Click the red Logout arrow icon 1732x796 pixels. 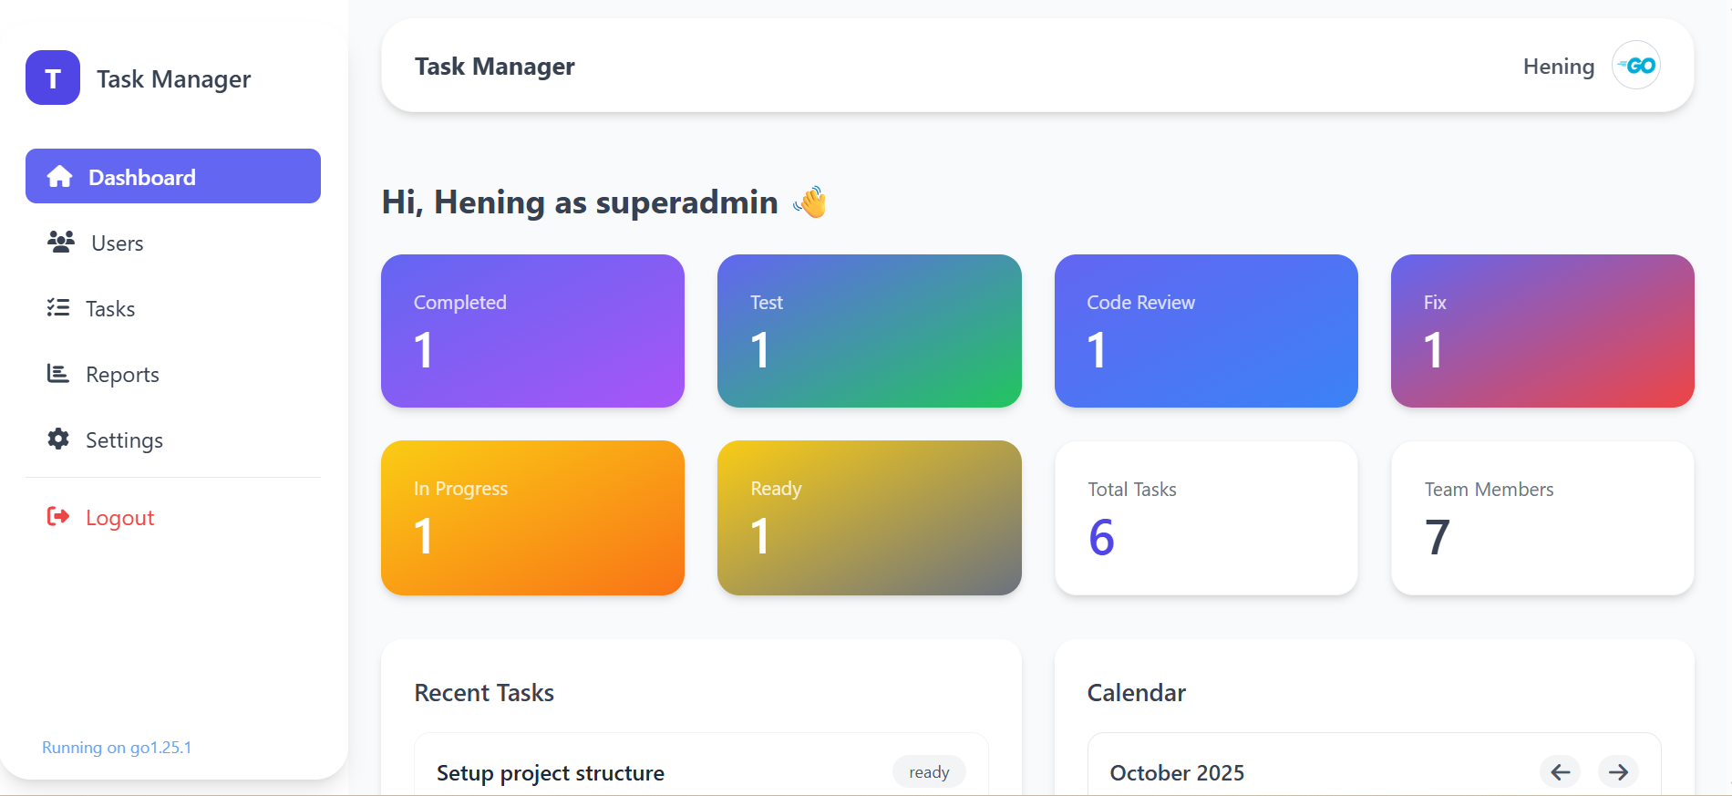click(x=58, y=517)
